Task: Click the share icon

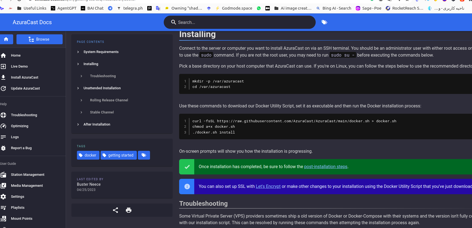Action: 115,210
